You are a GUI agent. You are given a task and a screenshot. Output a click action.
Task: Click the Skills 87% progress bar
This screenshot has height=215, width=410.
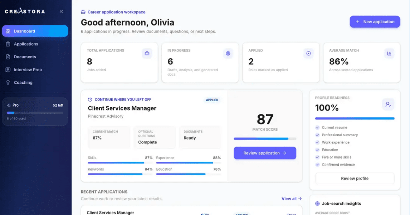pyautogui.click(x=120, y=163)
